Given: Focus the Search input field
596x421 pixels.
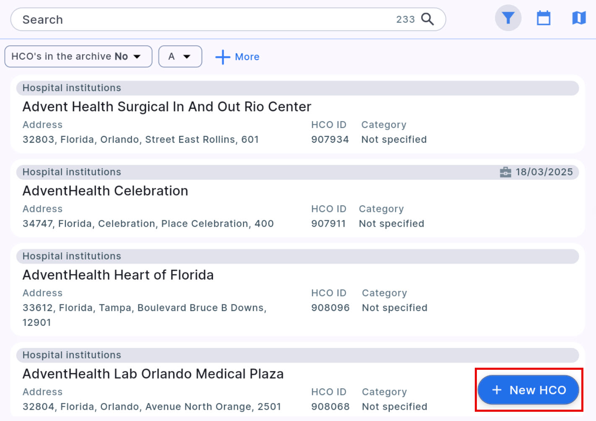Looking at the screenshot, I should pyautogui.click(x=201, y=20).
